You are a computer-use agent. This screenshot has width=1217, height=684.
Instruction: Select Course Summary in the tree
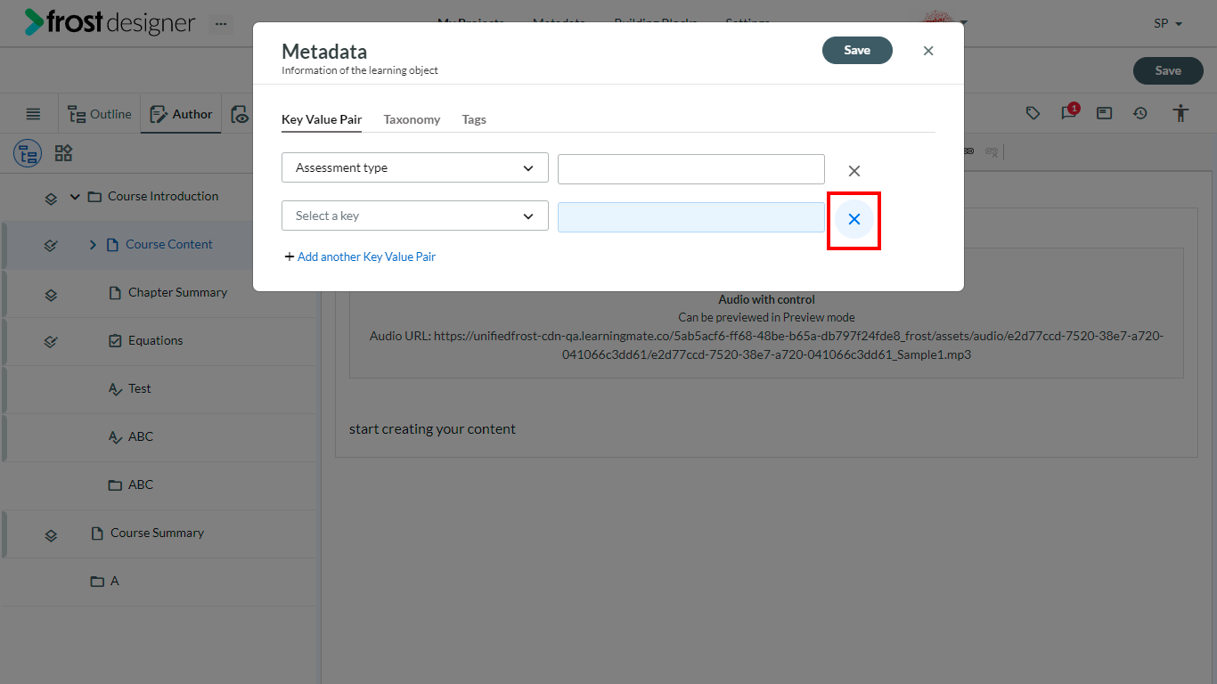pos(157,533)
